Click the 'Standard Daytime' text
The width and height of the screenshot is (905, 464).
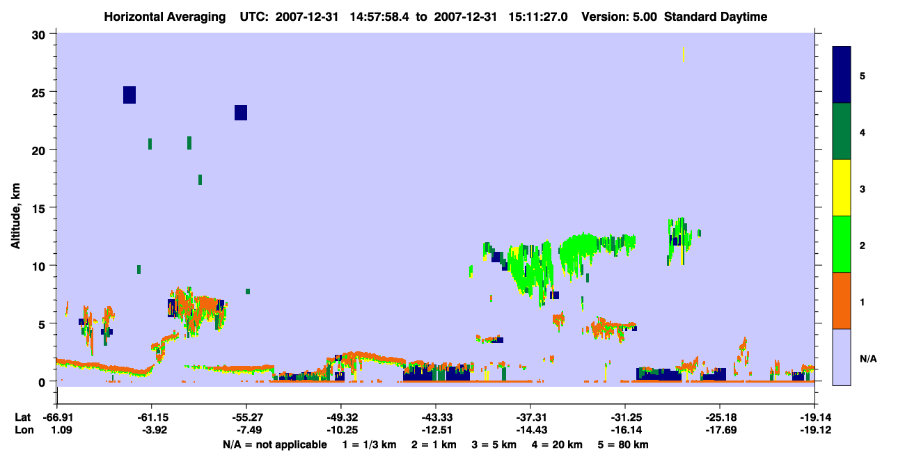point(716,17)
